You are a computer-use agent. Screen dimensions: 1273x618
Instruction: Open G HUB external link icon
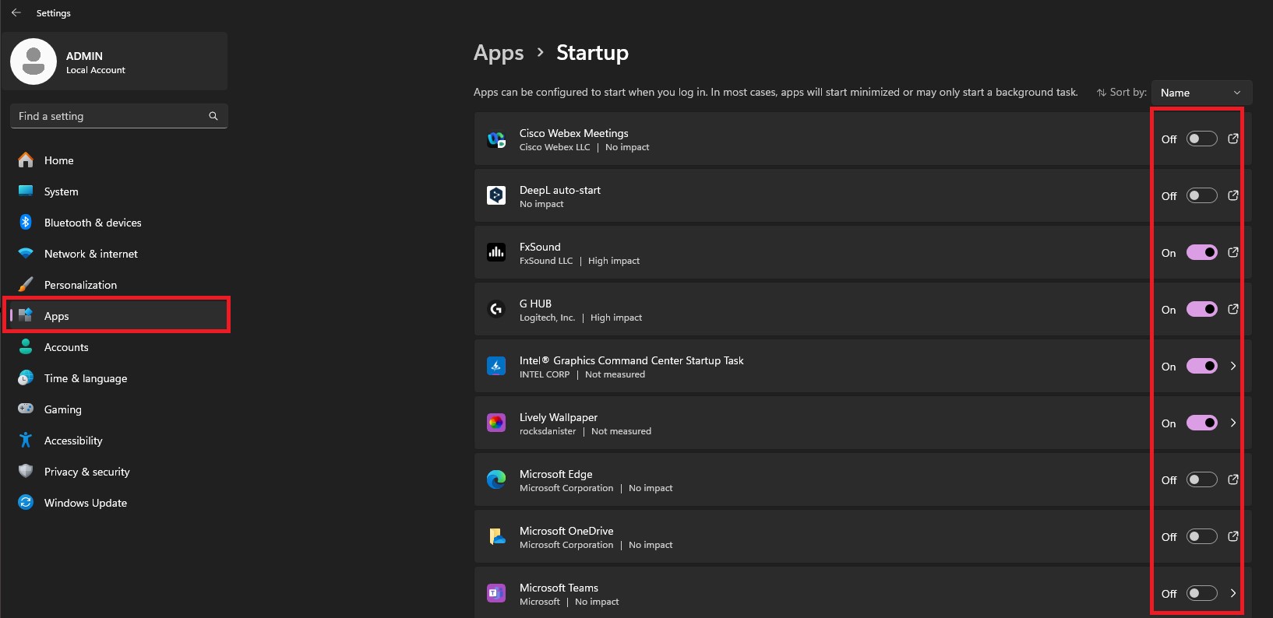pyautogui.click(x=1233, y=309)
